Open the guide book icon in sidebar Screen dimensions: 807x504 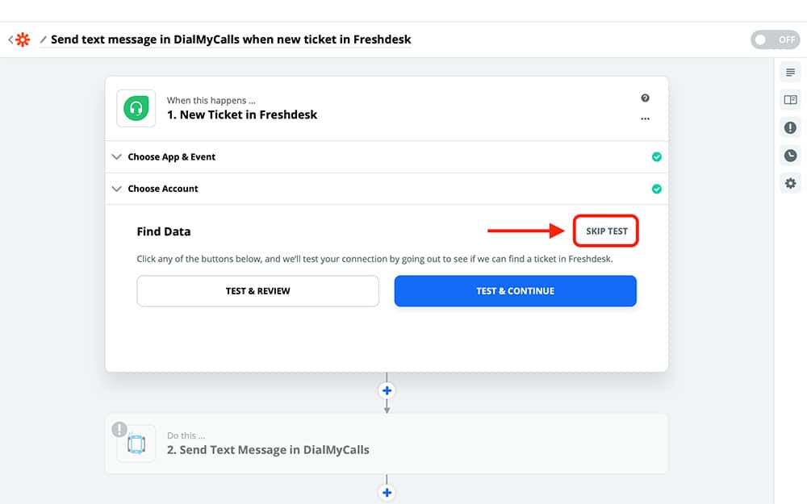tap(790, 100)
